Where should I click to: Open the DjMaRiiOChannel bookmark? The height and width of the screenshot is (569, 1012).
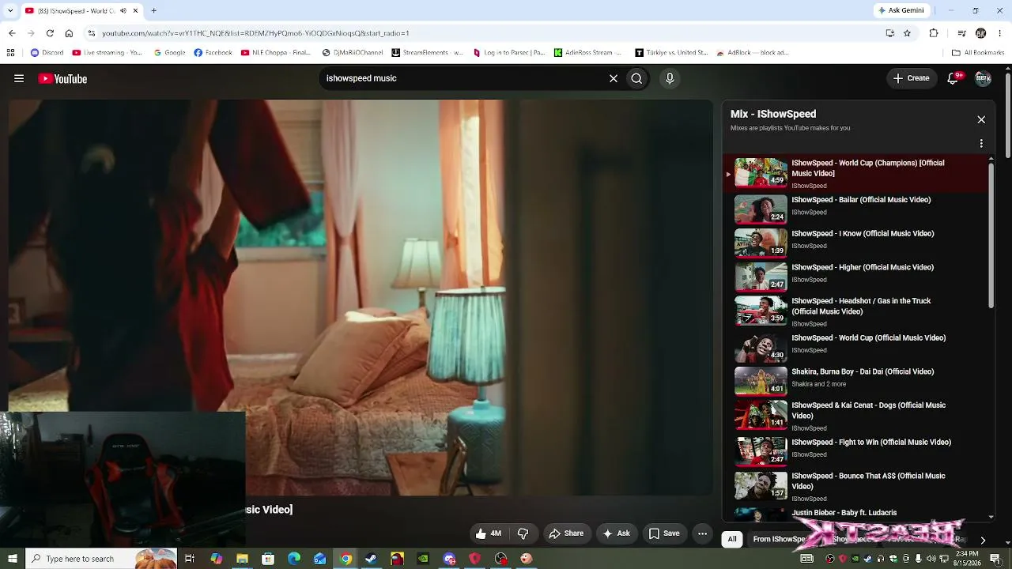pos(353,53)
